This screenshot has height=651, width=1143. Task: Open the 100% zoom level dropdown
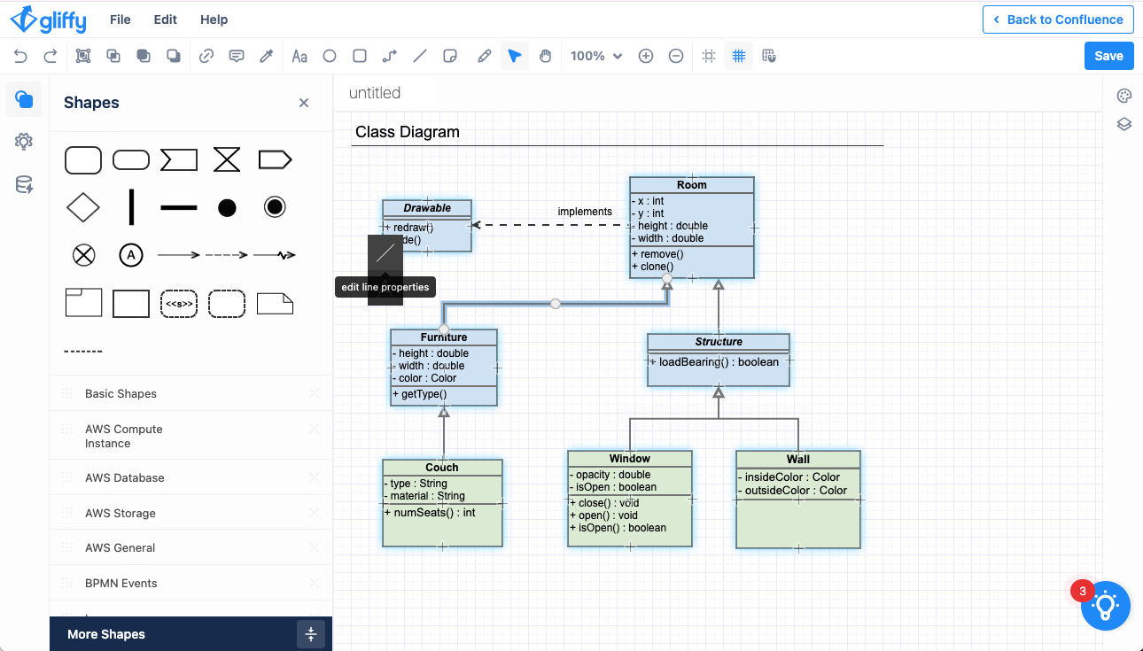(596, 56)
